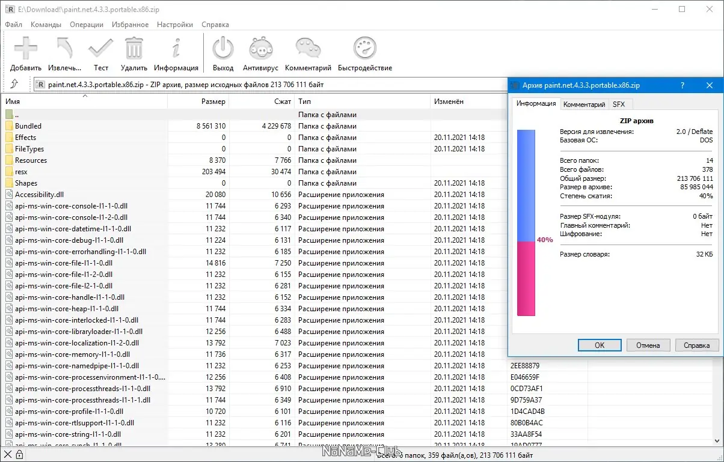Click the lock icon in status bar
Viewport: 724px width, 462px height.
pyautogui.click(x=19, y=455)
